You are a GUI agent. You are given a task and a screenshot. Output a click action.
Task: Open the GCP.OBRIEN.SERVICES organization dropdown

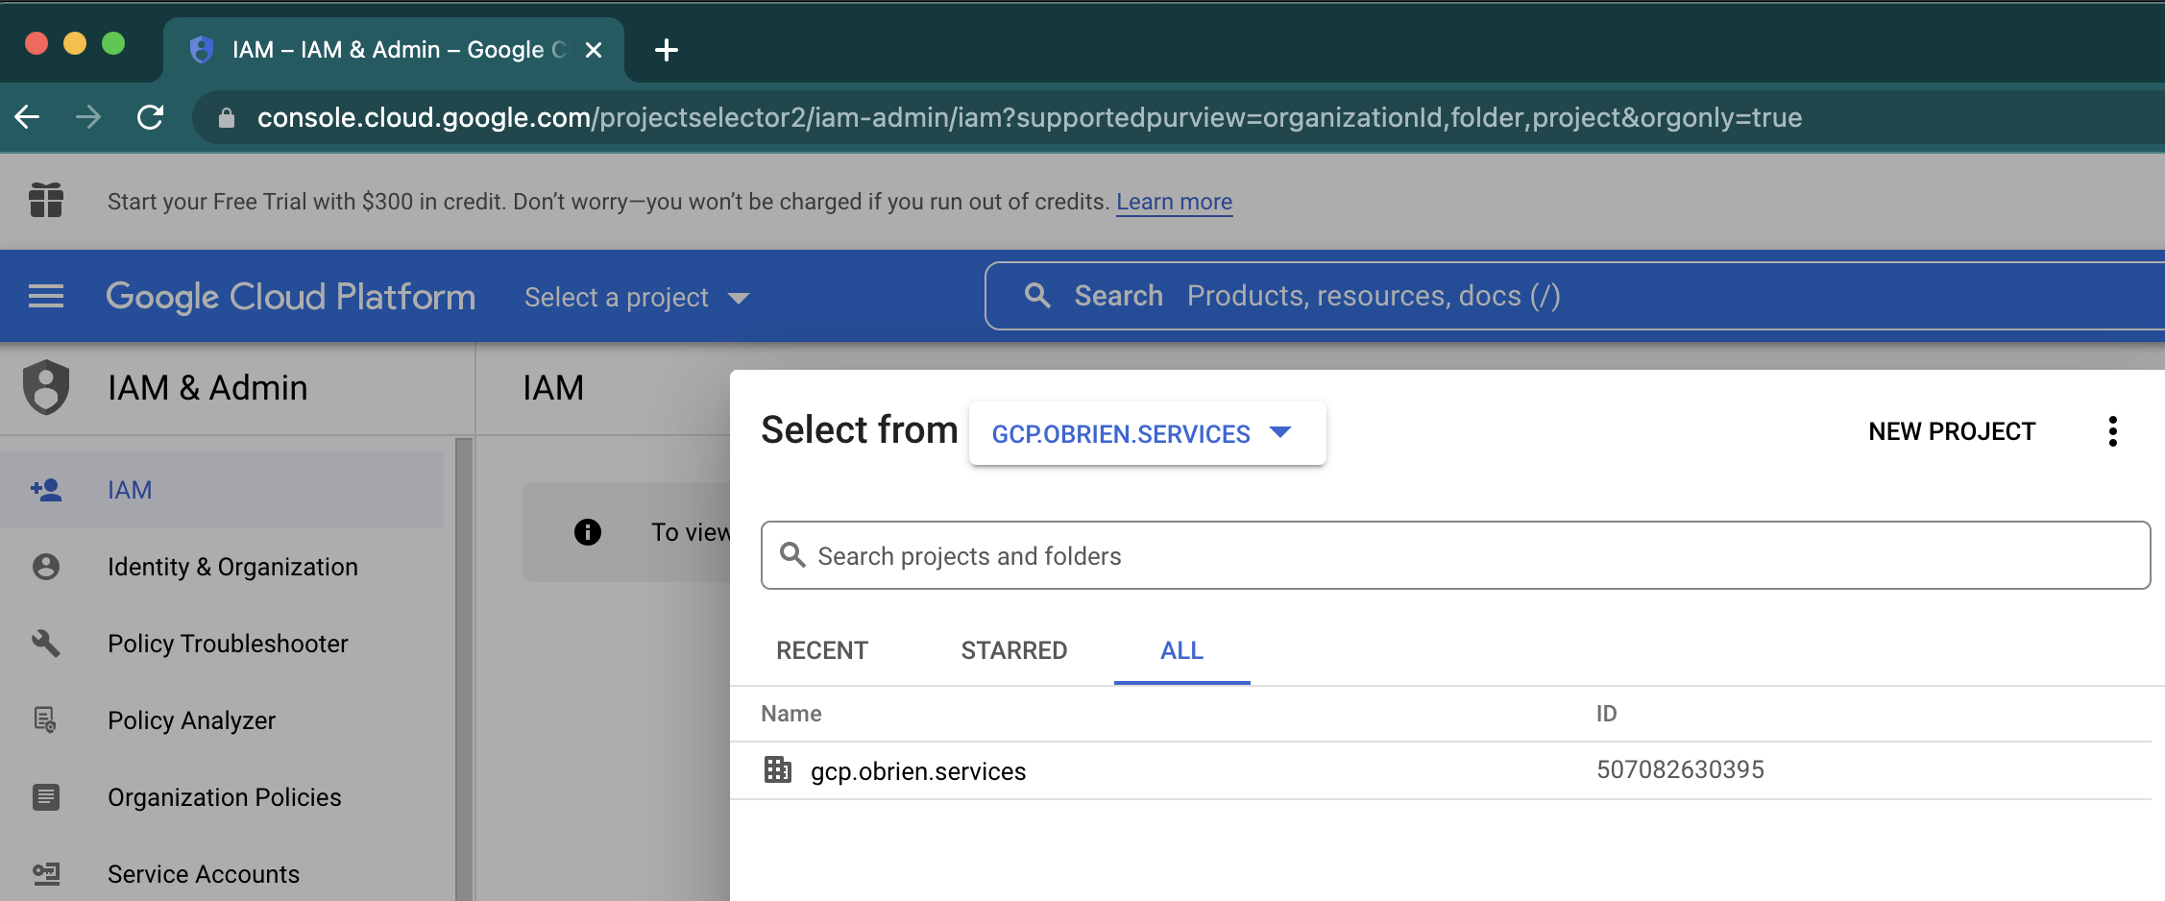coord(1147,433)
